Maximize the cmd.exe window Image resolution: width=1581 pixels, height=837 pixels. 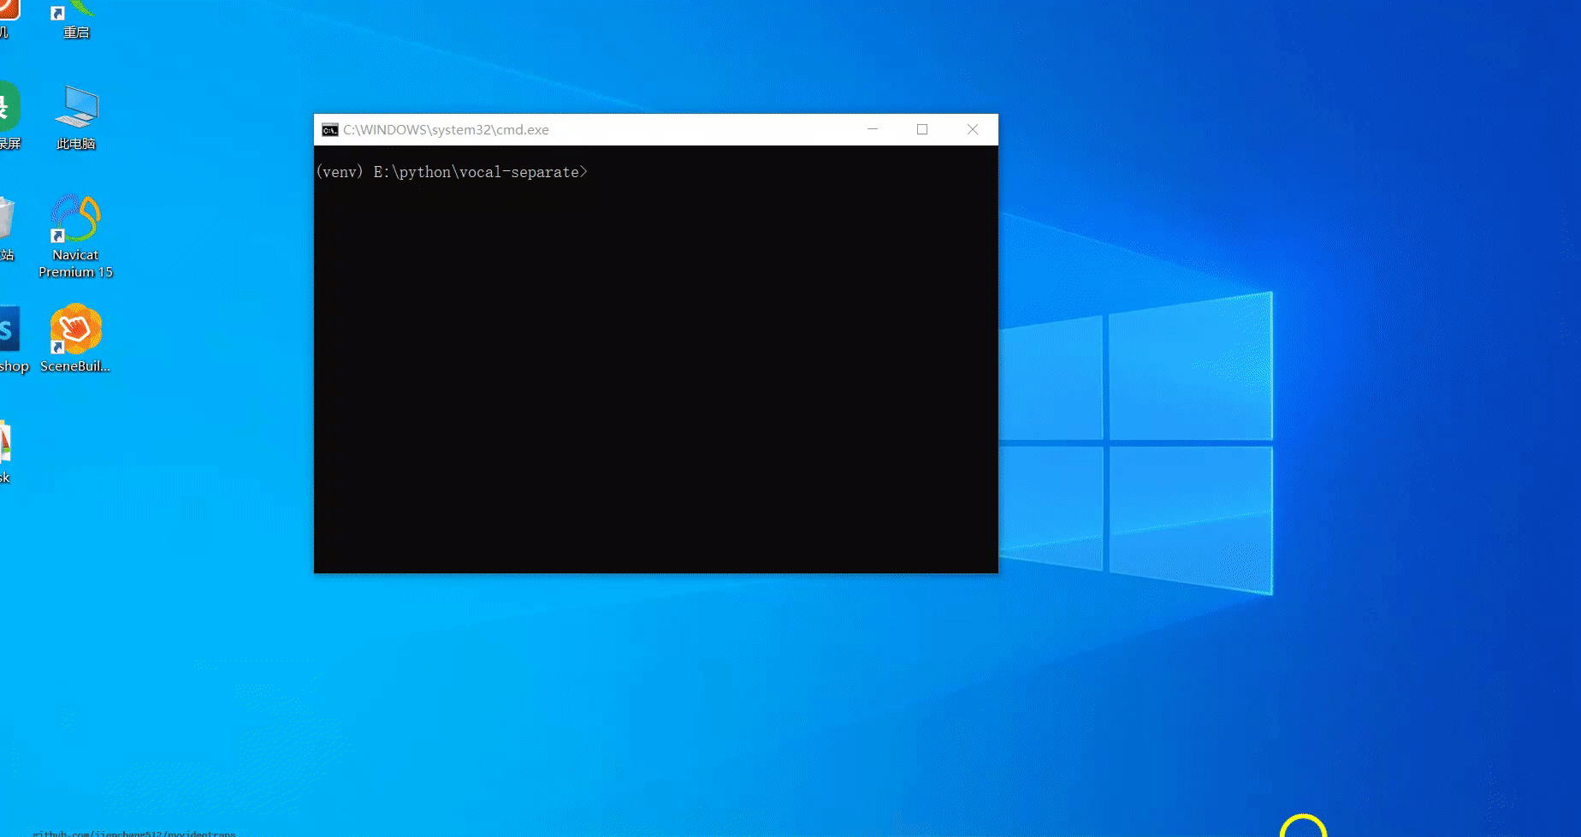coord(922,129)
